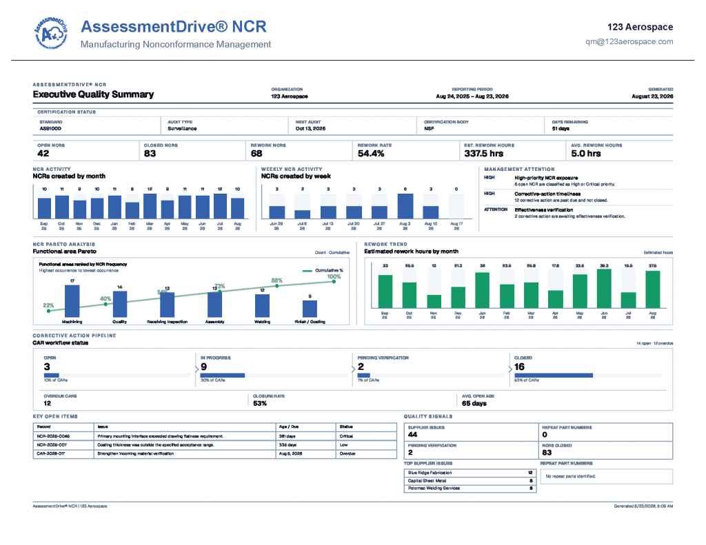
Task: Click the qm@123aerospace.com email address
Action: coord(629,41)
